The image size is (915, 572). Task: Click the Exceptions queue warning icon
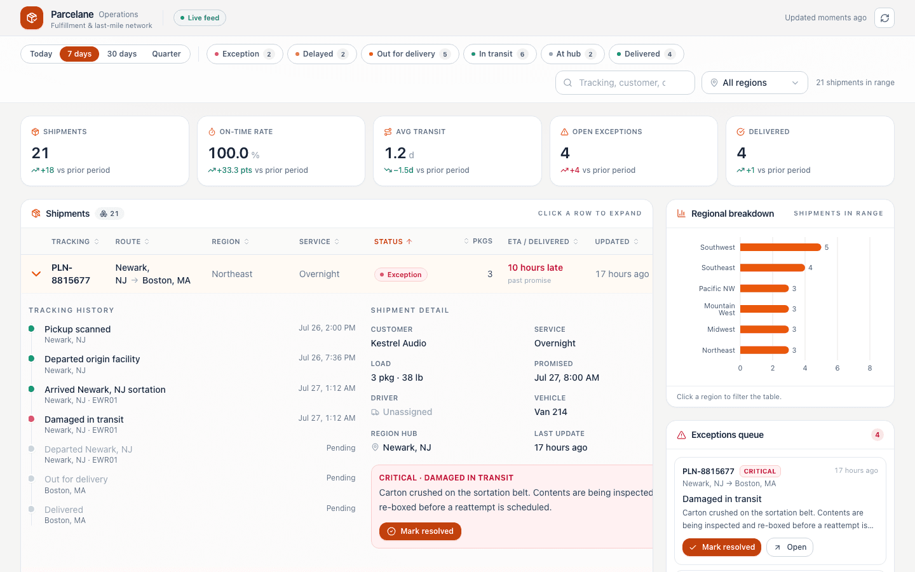pos(681,435)
